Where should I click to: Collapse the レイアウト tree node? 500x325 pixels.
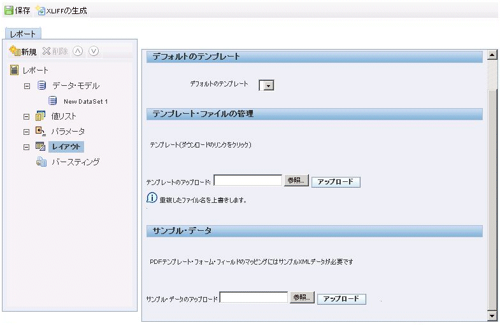click(x=27, y=147)
